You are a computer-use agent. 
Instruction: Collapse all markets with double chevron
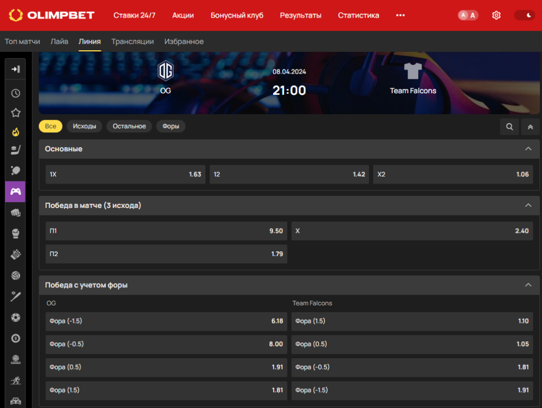click(x=530, y=127)
